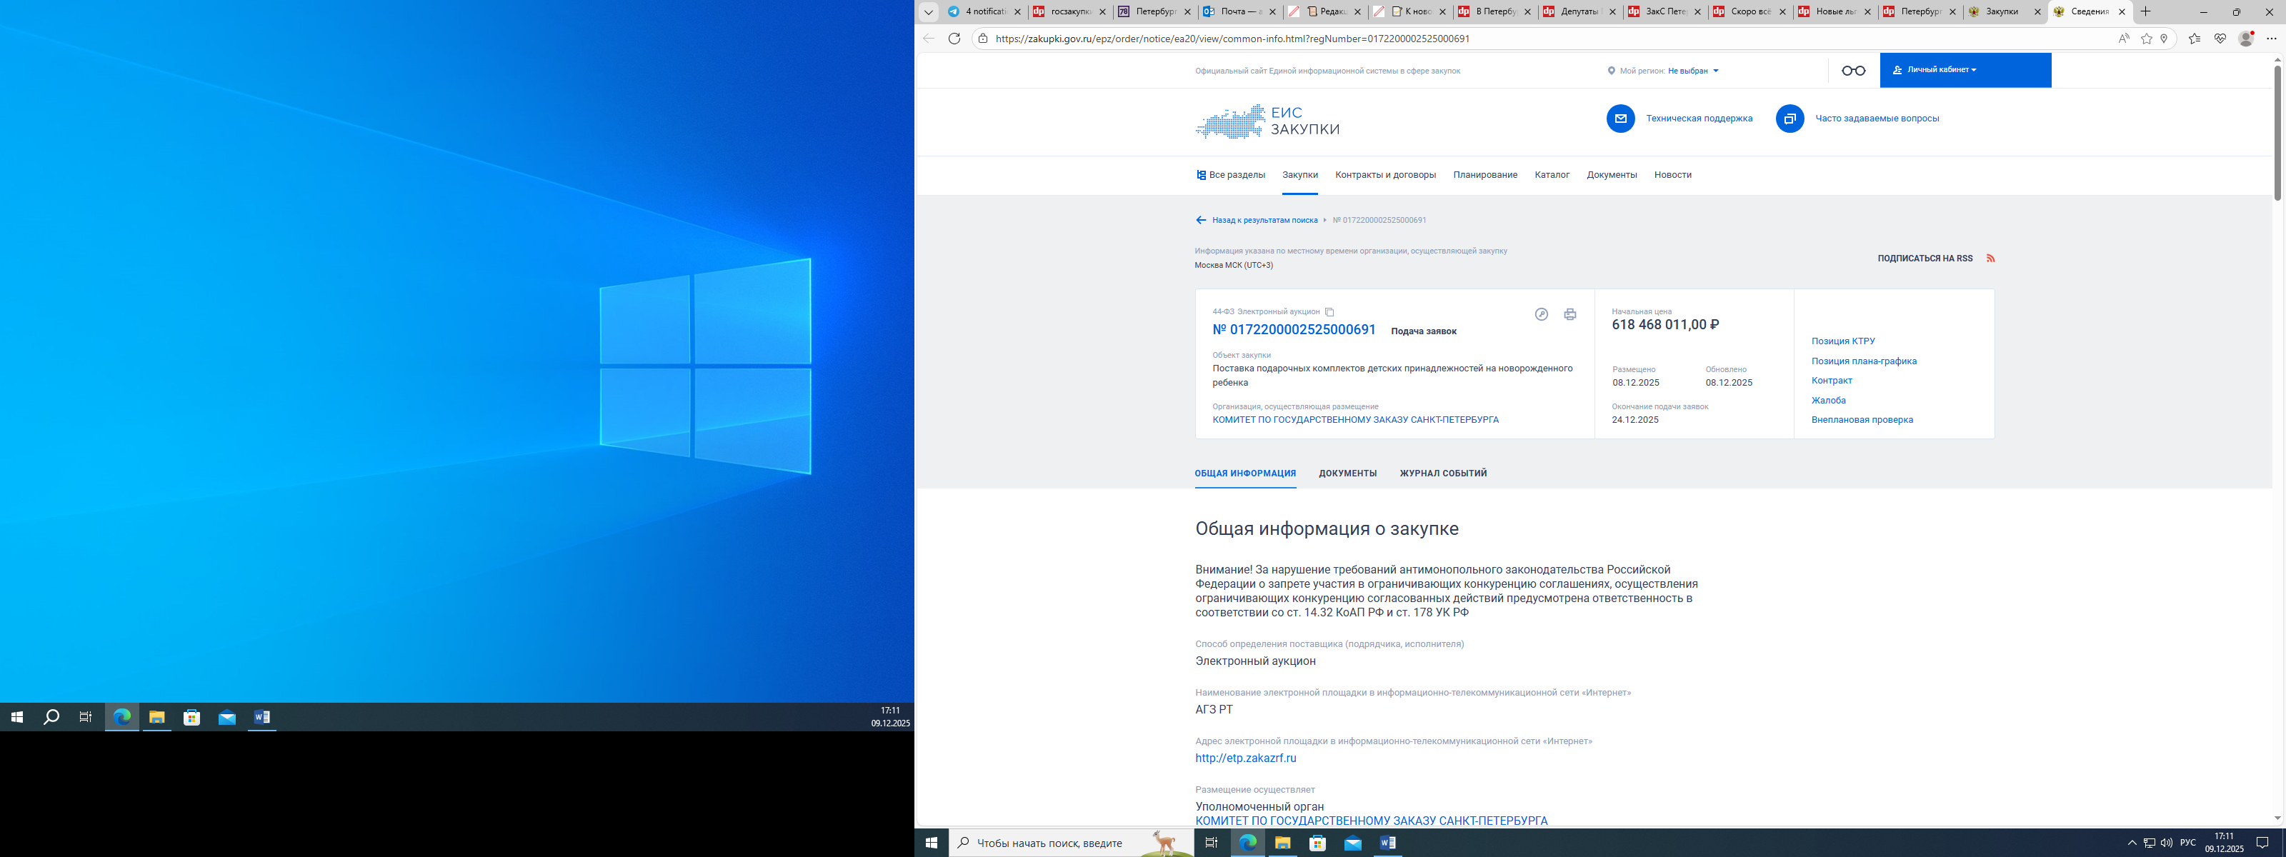This screenshot has width=2286, height=857.
Task: Open Word from the right taskbar
Action: pyautogui.click(x=1387, y=843)
